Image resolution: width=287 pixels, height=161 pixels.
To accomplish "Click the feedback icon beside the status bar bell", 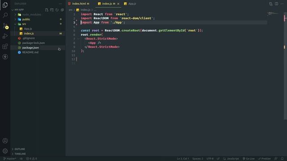I will [x=276, y=159].
